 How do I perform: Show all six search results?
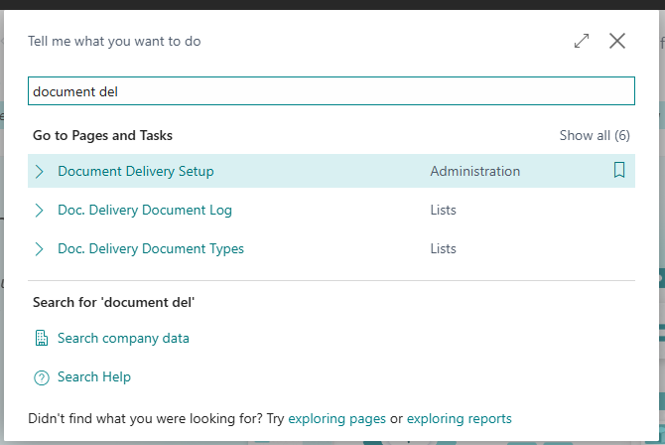pyautogui.click(x=595, y=135)
